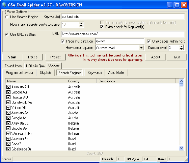The width and height of the screenshot is (189, 163).
Task: Toggle Only pages within host checkbox
Action: coord(148,42)
